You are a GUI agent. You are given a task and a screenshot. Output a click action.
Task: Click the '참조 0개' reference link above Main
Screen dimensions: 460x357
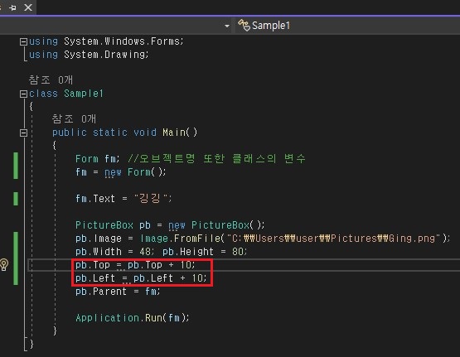click(74, 118)
